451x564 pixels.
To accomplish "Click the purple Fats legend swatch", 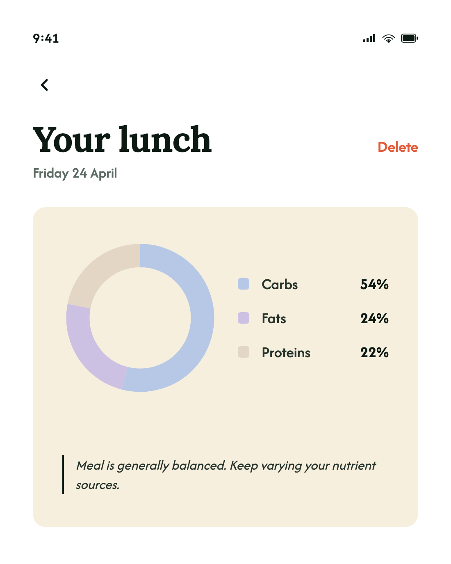I will click(244, 318).
